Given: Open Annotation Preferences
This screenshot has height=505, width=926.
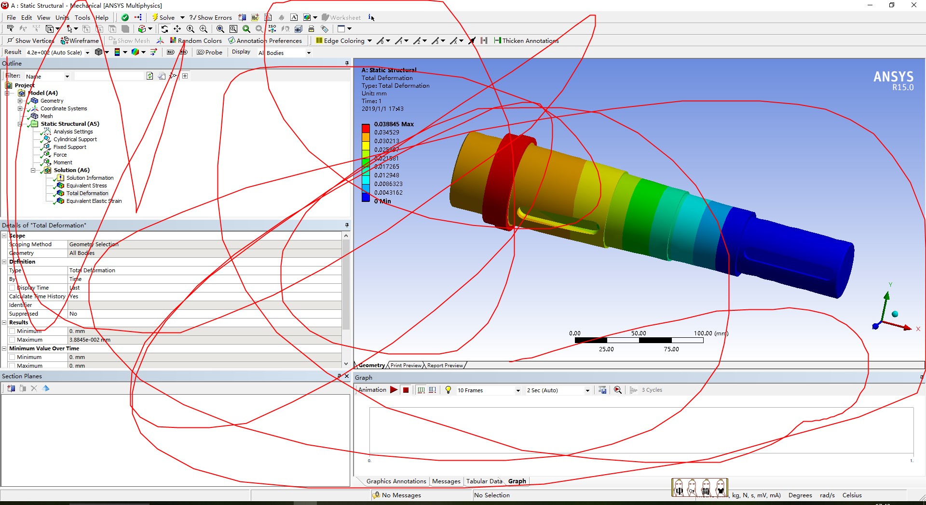Looking at the screenshot, I should click(265, 40).
